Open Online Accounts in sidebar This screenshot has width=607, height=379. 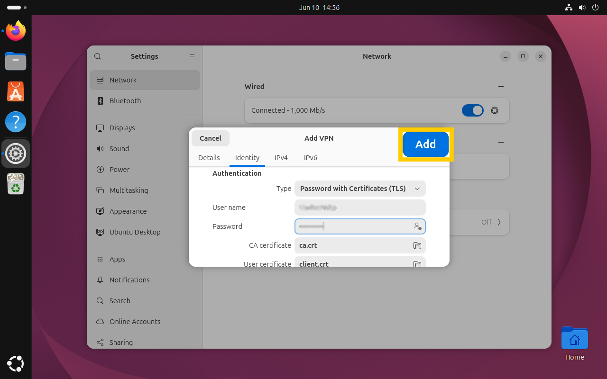pos(145,322)
